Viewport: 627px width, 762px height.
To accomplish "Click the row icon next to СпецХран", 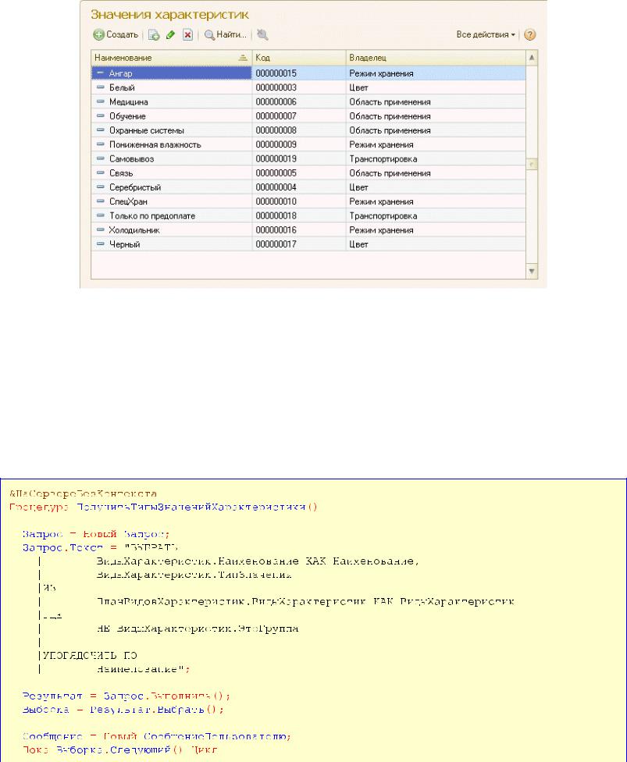I will pos(100,201).
